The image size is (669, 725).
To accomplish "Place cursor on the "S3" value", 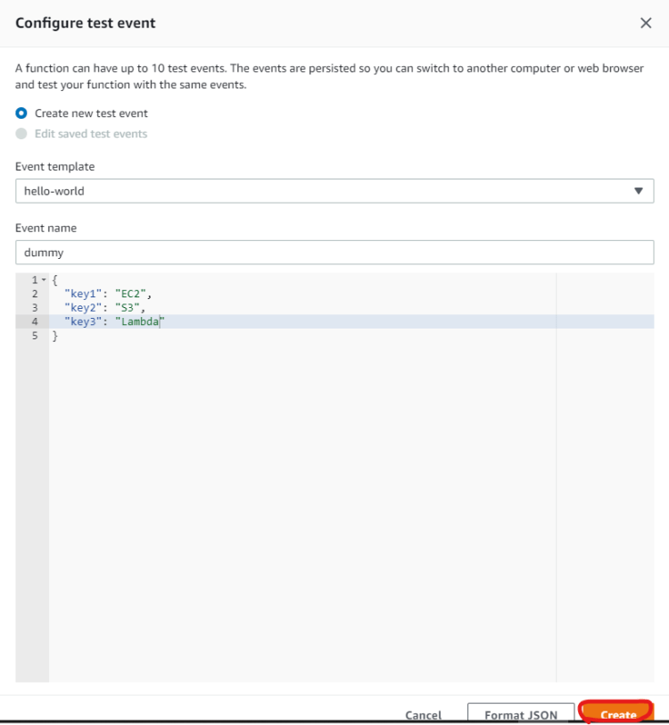I will tap(128, 307).
